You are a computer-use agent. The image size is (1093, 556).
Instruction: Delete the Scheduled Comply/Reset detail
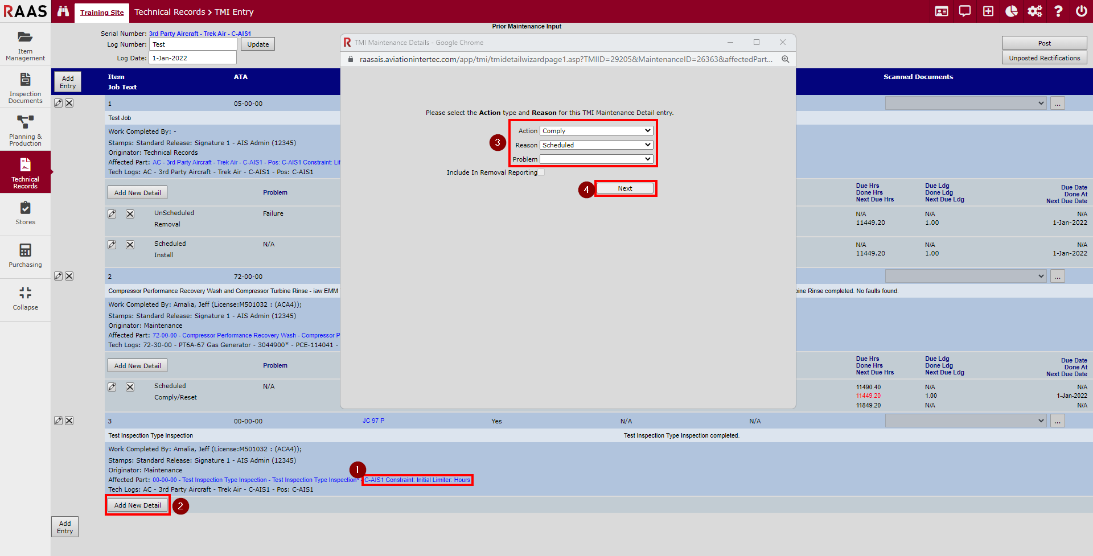point(130,387)
